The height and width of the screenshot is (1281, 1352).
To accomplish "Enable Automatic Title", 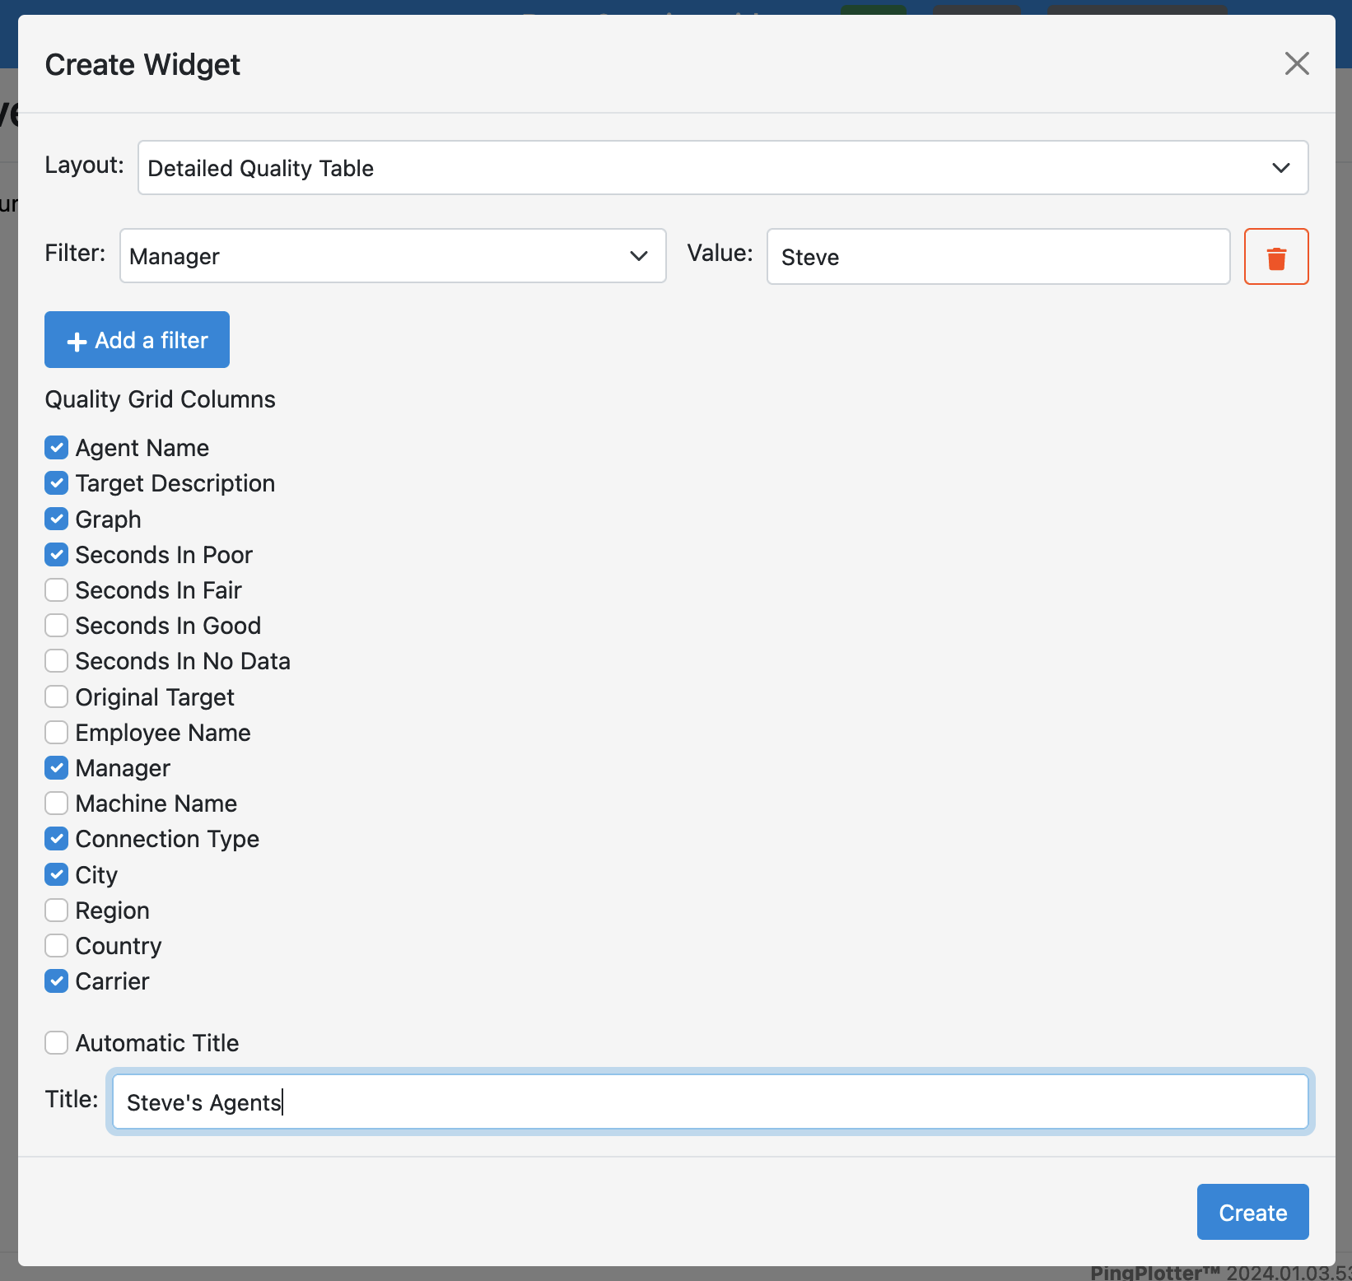I will coord(56,1042).
